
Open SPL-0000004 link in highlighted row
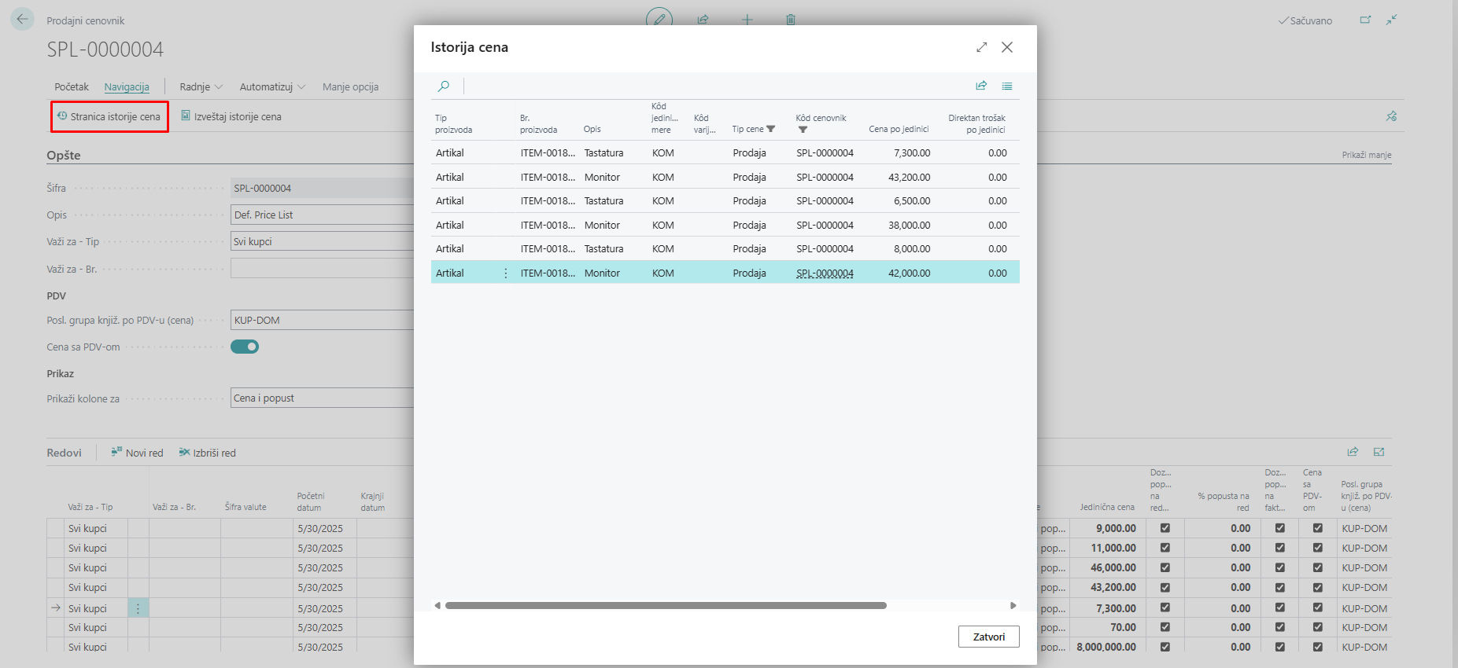[825, 273]
